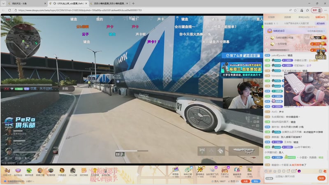Click the PeRo 俱乐部 logo overlay
Viewport: 329px width, 185px height.
(20, 123)
